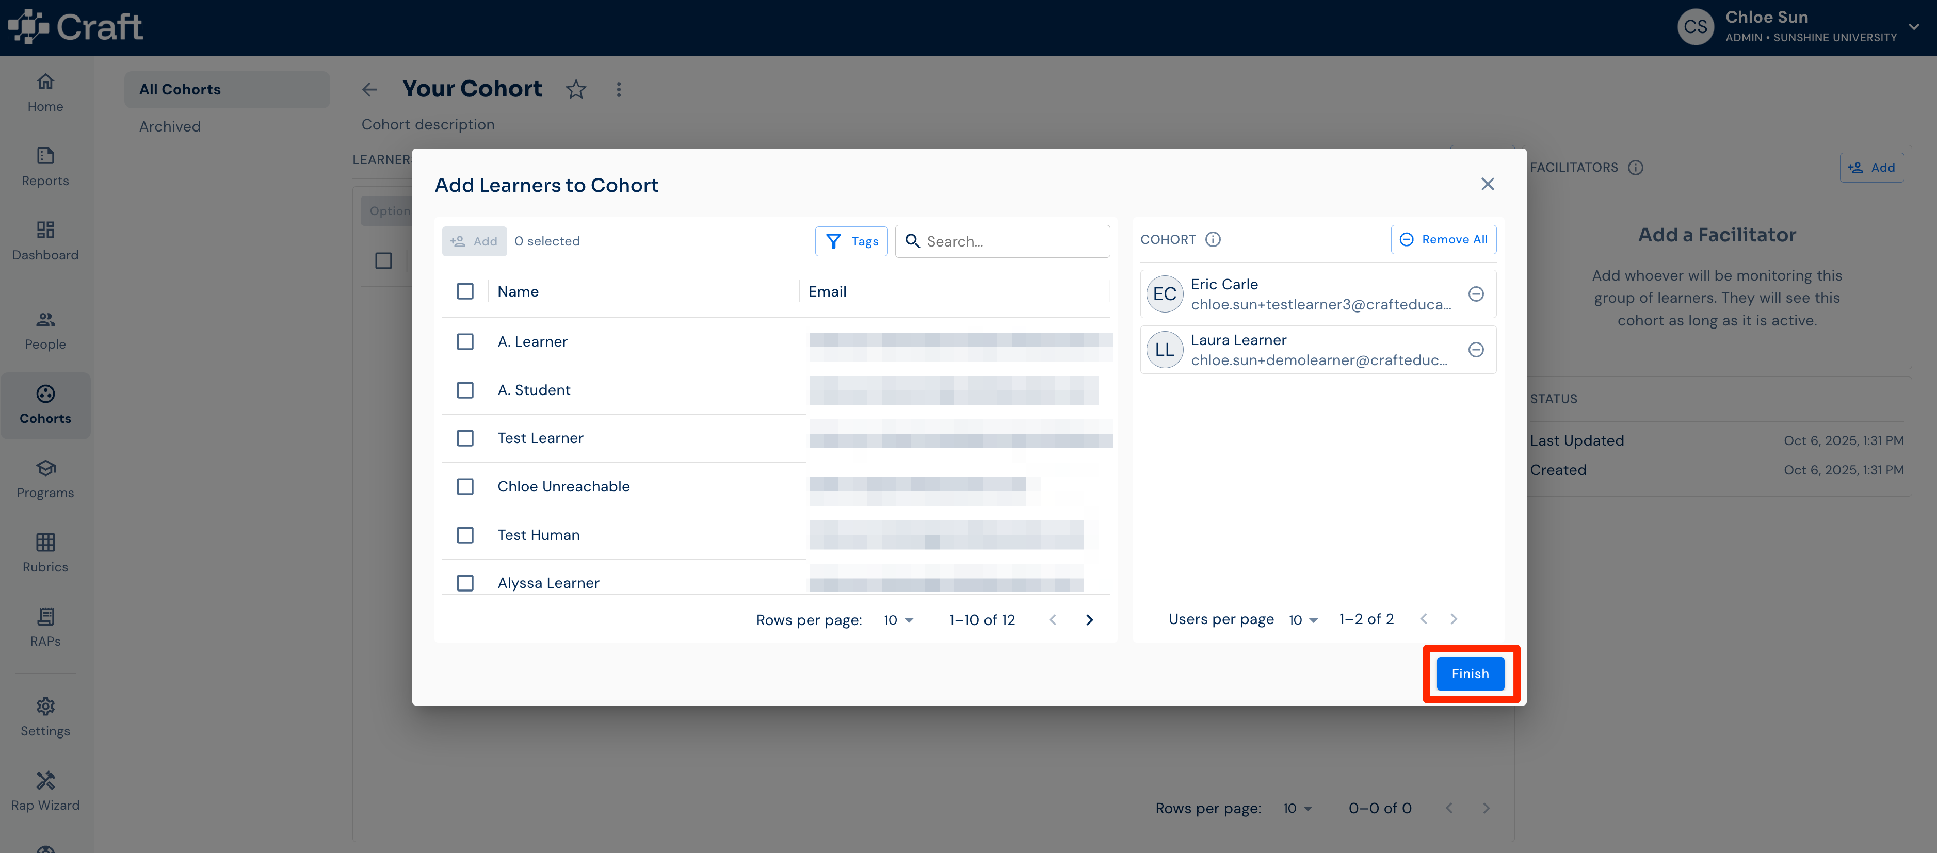The height and width of the screenshot is (853, 1937).
Task: Click the Finish button
Action: click(x=1470, y=674)
